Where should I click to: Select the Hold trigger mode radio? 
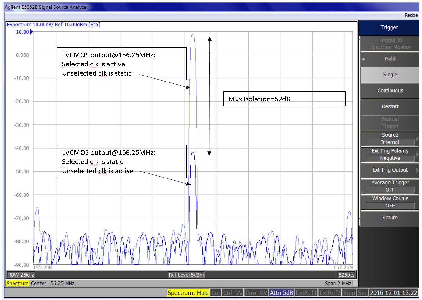(x=390, y=59)
